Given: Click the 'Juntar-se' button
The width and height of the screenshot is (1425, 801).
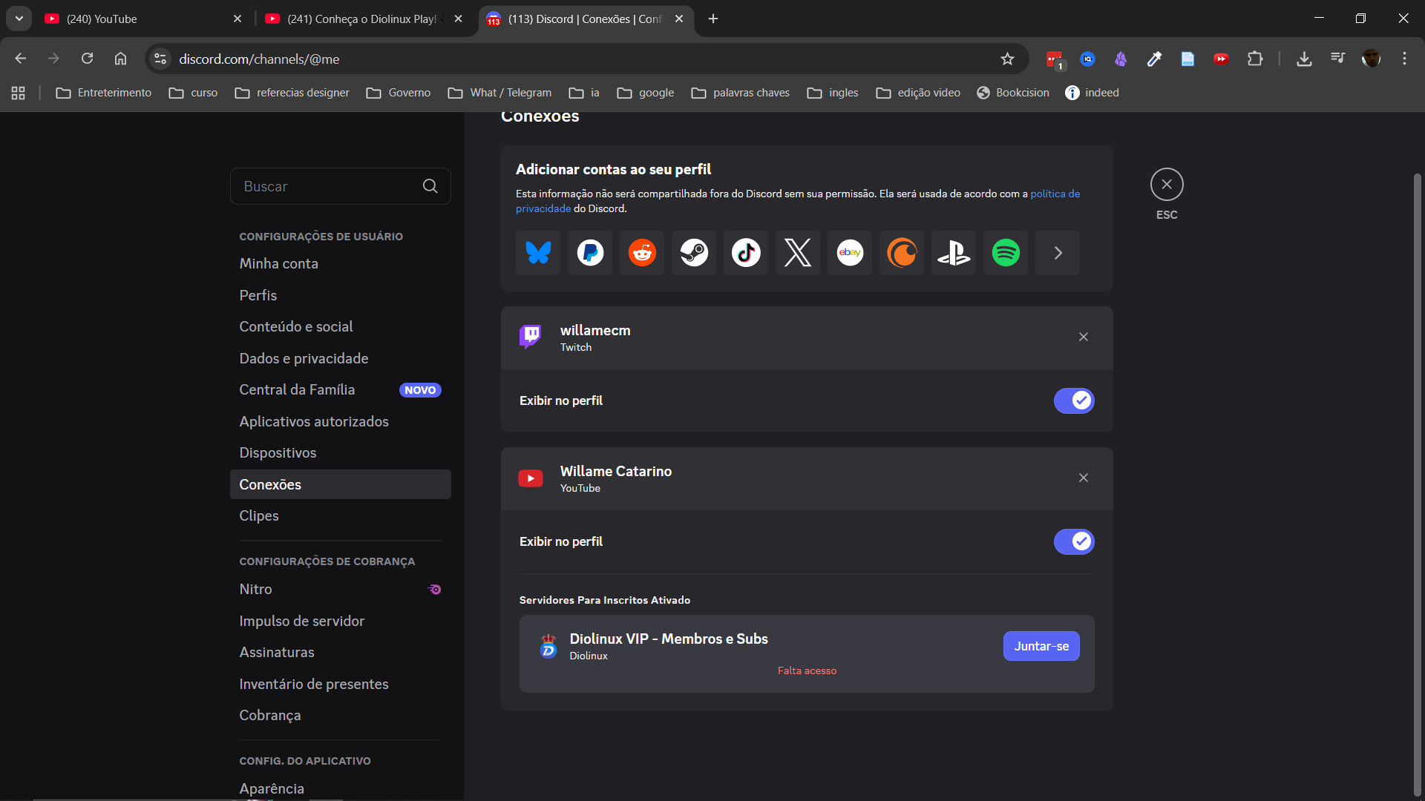Looking at the screenshot, I should pos(1041,646).
